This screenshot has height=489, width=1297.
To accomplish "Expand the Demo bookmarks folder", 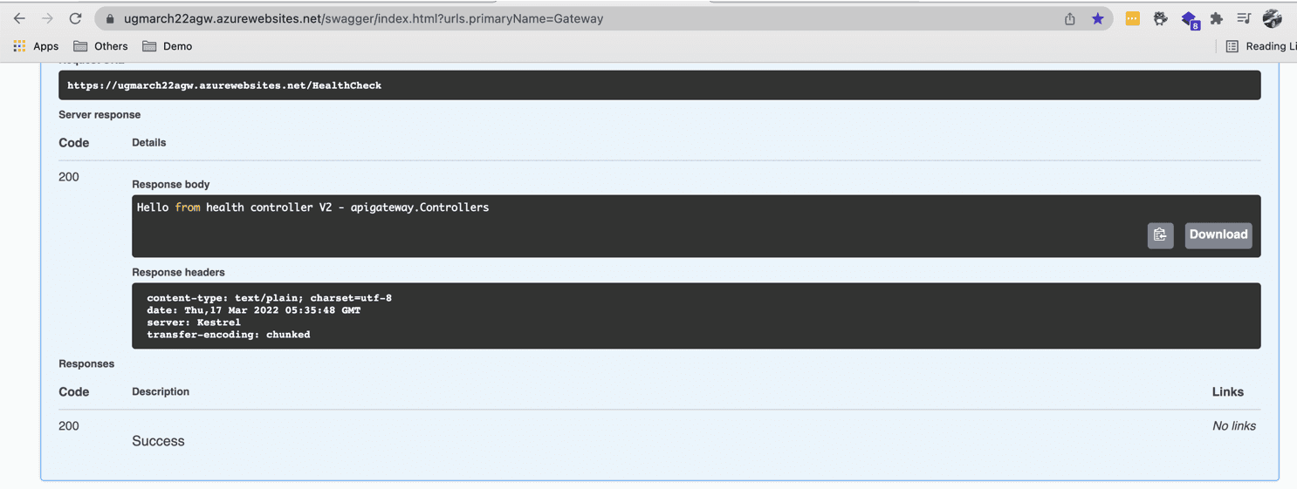I will coord(168,46).
